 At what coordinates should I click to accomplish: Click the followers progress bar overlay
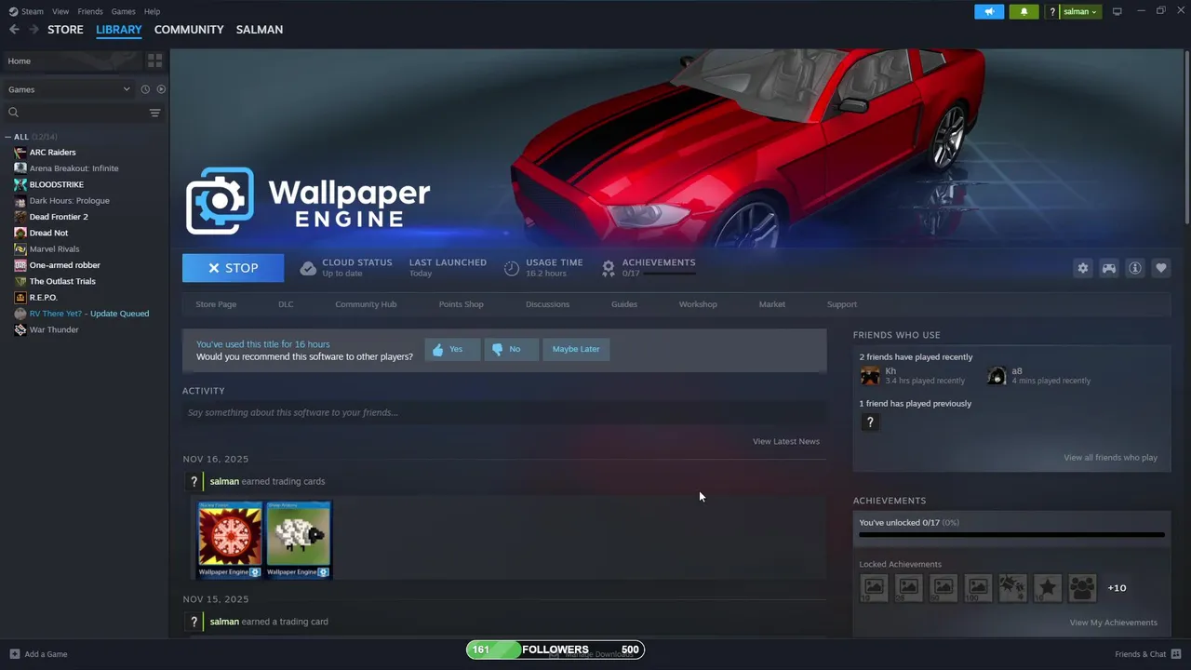coord(555,650)
